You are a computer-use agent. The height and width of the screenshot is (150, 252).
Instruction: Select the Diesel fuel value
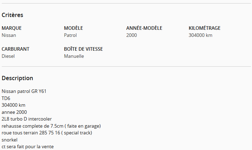coord(8,56)
